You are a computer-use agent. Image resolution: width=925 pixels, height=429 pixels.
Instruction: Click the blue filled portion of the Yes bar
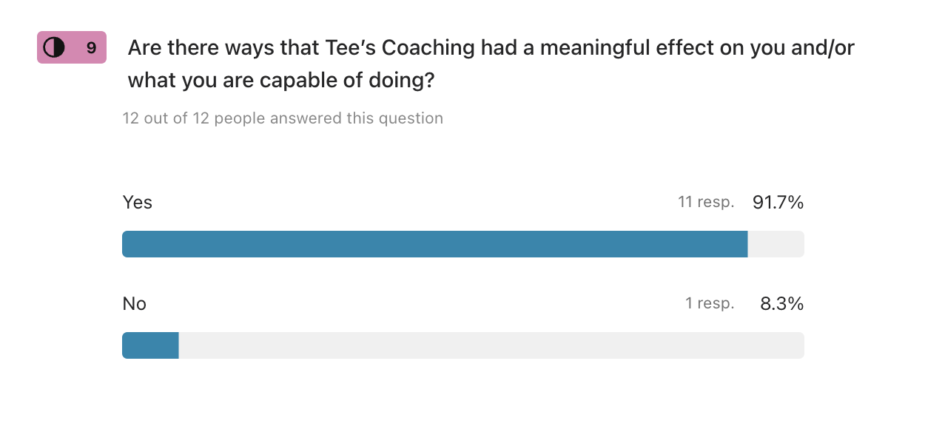pyautogui.click(x=434, y=244)
